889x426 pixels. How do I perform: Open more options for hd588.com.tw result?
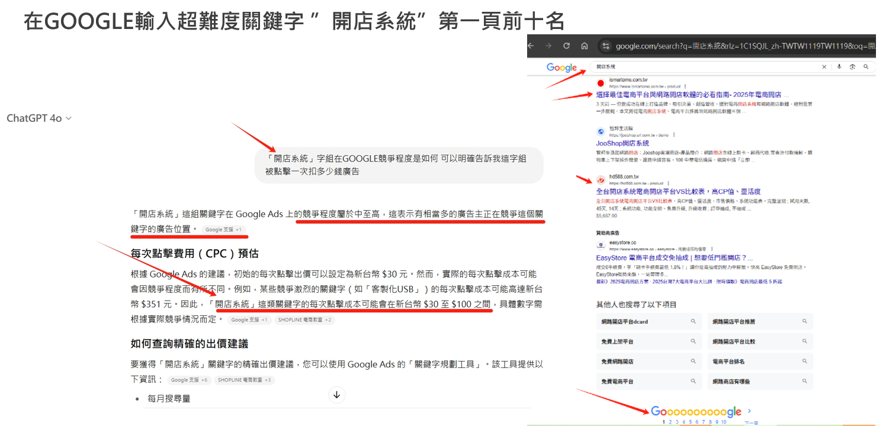coord(669,183)
